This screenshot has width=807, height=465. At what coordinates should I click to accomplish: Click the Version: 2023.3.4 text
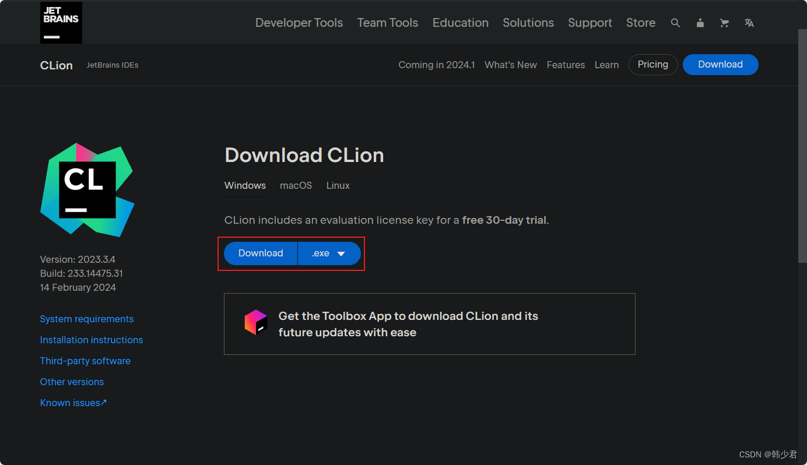tap(78, 259)
